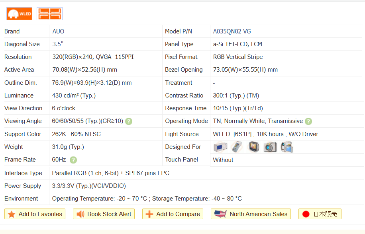Click the Frame Rate help question mark
This screenshot has height=234, width=365.
73,160
